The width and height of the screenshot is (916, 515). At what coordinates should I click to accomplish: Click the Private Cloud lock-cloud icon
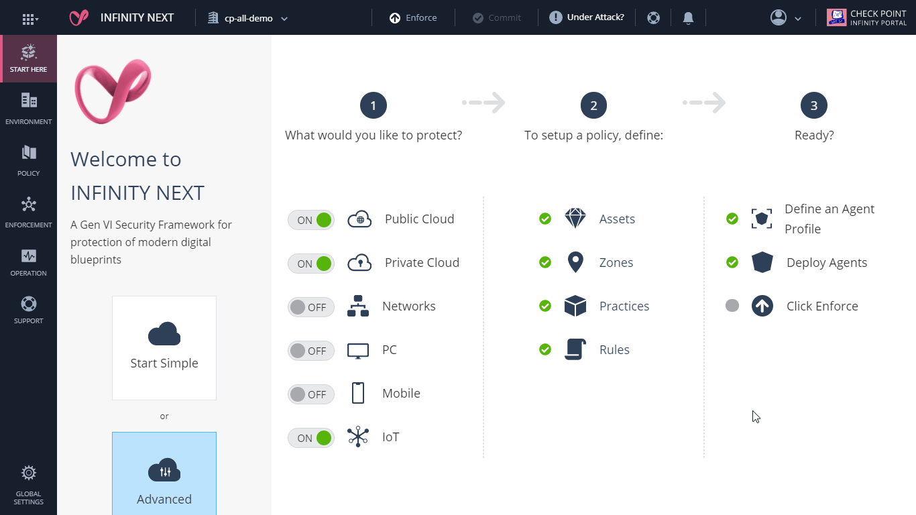pyautogui.click(x=359, y=263)
